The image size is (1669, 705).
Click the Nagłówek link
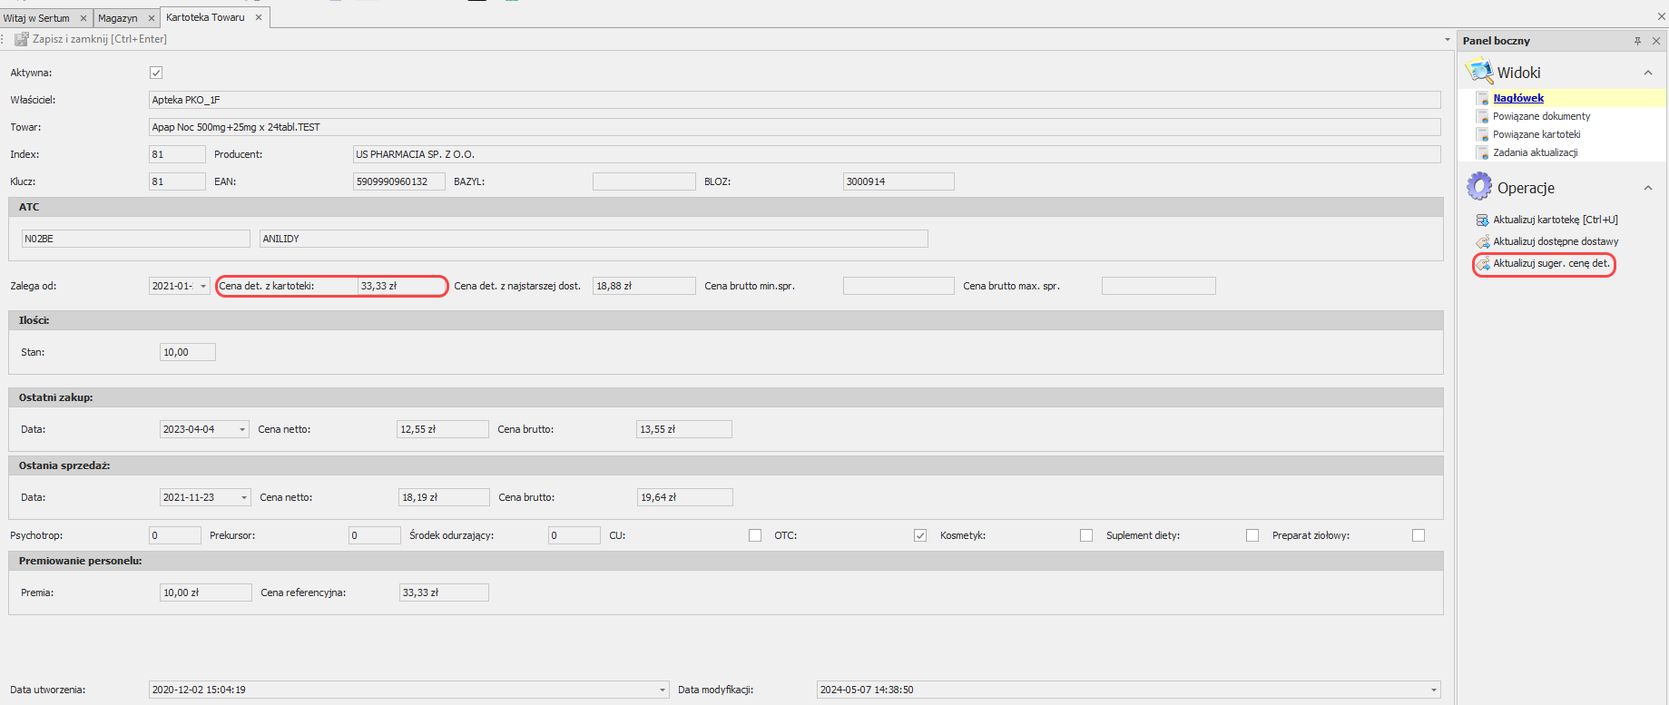coord(1518,98)
